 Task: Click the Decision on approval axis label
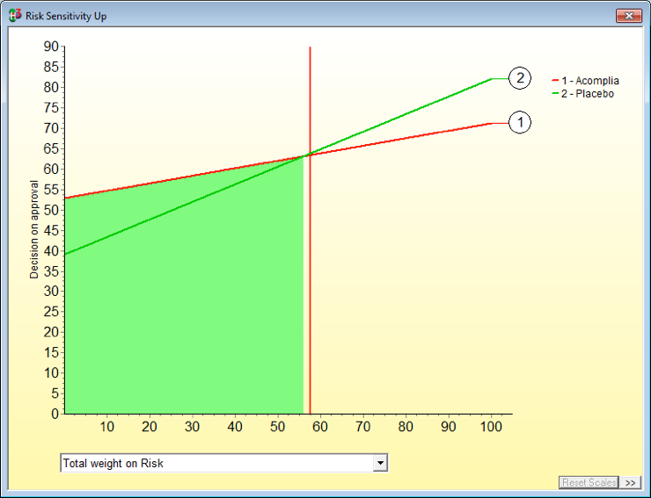[x=34, y=229]
